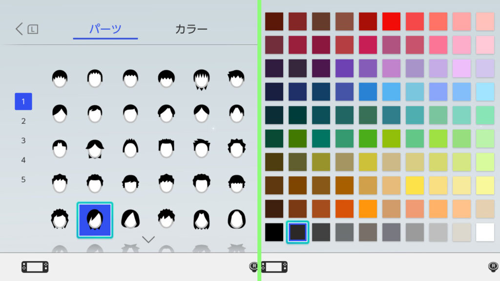Pick the medium gray swatch left of the taupe swatch
The width and height of the screenshot is (500, 281).
344,232
